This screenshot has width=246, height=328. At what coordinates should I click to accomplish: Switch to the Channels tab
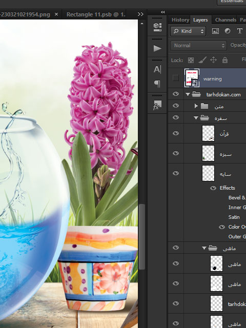pyautogui.click(x=225, y=20)
